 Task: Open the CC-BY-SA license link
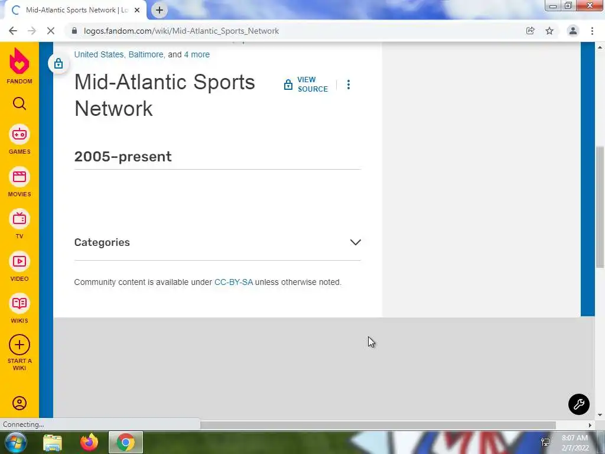point(233,282)
